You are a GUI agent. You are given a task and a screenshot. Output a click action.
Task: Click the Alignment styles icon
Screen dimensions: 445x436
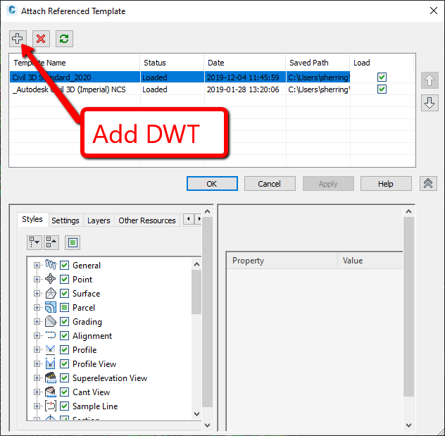(51, 335)
